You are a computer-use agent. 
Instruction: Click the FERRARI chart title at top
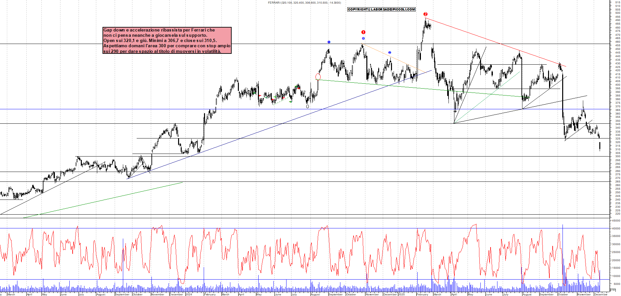coord(304,3)
